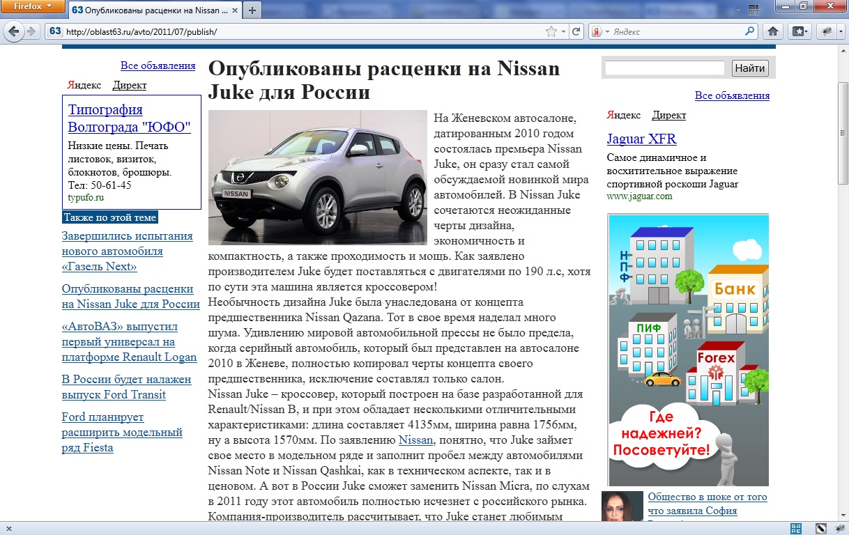Open tab groups panel icon
Screen dimensions: 849x535
pos(753,10)
